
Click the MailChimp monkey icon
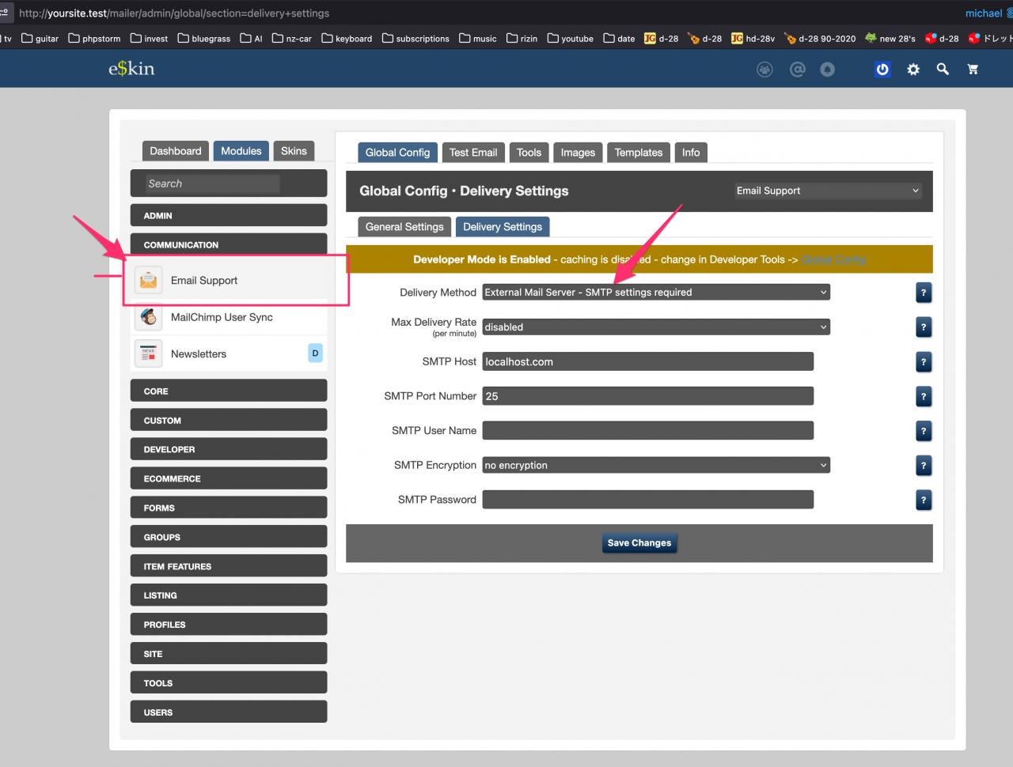pos(148,317)
